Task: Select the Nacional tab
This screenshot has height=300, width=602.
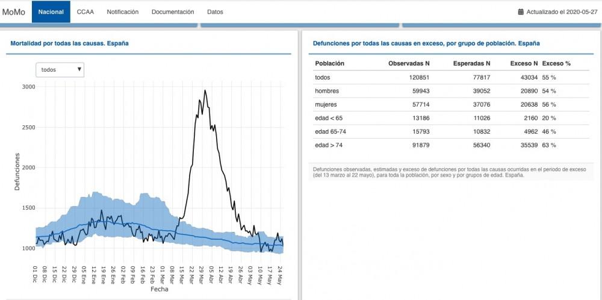Action: pyautogui.click(x=51, y=12)
